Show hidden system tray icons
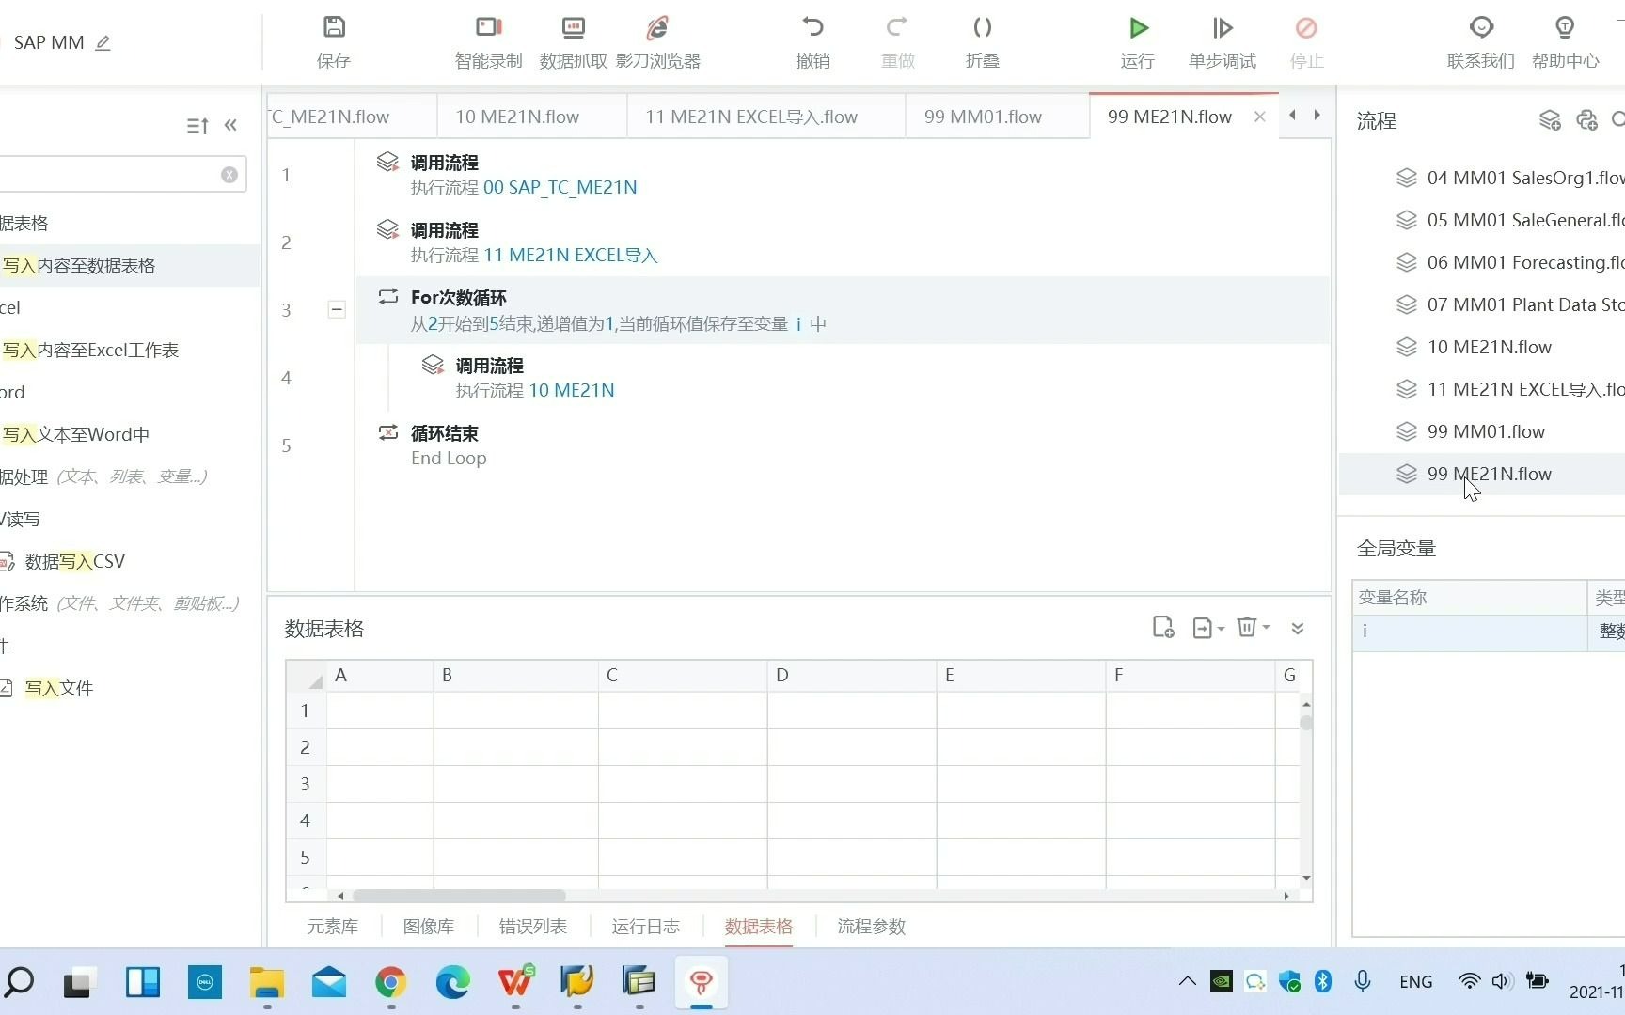The width and height of the screenshot is (1625, 1015). (x=1187, y=982)
